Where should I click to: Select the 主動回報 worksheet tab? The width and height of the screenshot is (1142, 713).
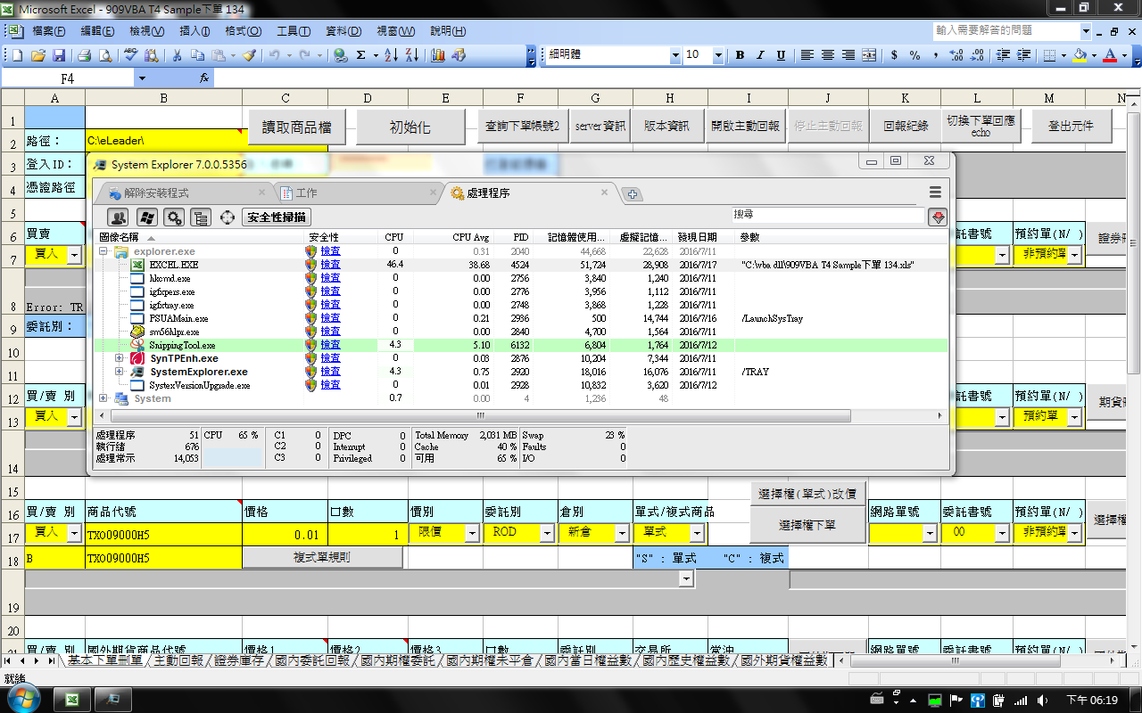pos(178,660)
